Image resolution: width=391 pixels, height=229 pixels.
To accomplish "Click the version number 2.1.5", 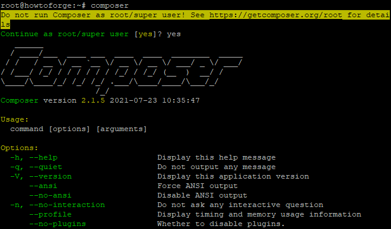I will pyautogui.click(x=93, y=100).
